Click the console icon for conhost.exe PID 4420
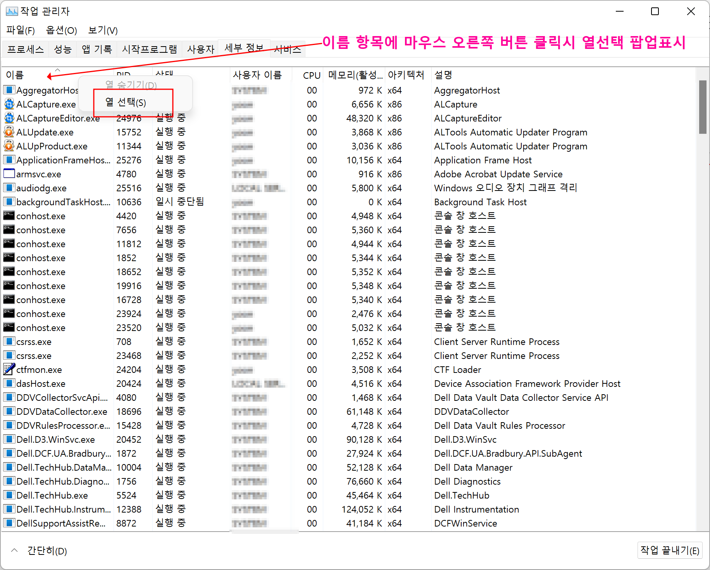The height and width of the screenshot is (570, 710). pos(9,216)
